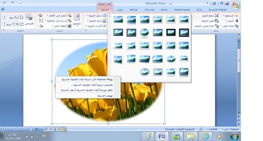Screen dimensions: 263x141
Task: Click the Save icon in quick access toolbar
Action: (227, 3)
